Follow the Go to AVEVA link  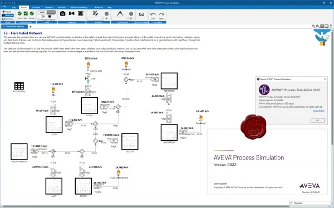[318, 111]
